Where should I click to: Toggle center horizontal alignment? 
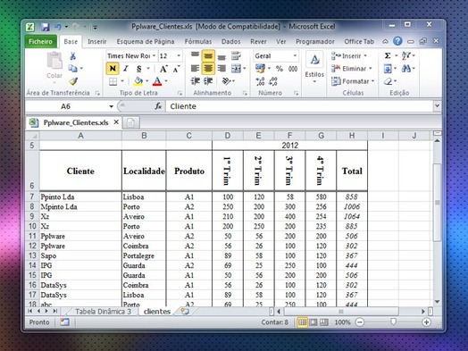(208, 69)
